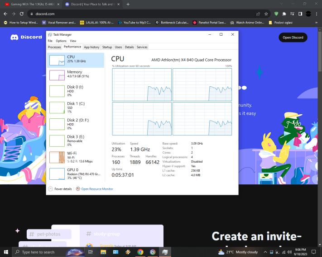
Task: Go back in Chrome
Action: pos(5,14)
